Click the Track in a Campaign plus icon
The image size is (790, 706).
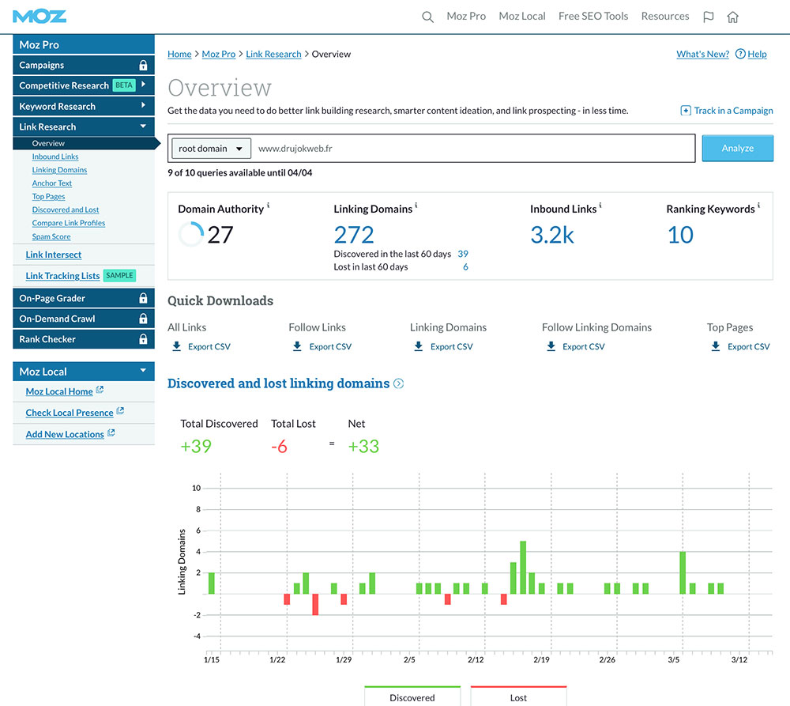tap(686, 111)
